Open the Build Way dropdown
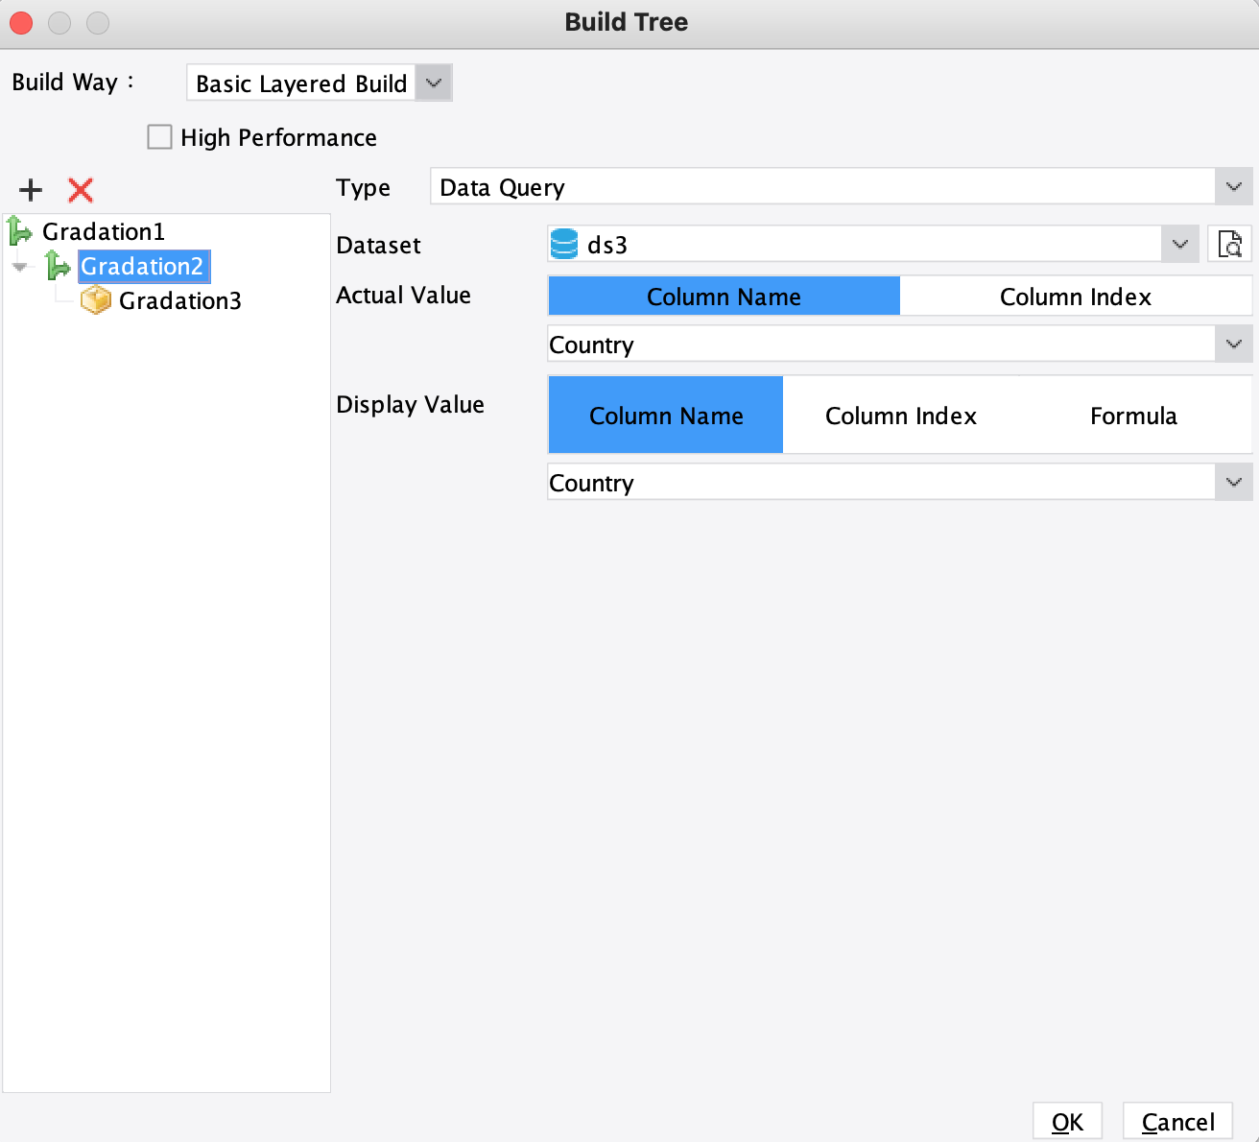The height and width of the screenshot is (1142, 1259). [433, 83]
